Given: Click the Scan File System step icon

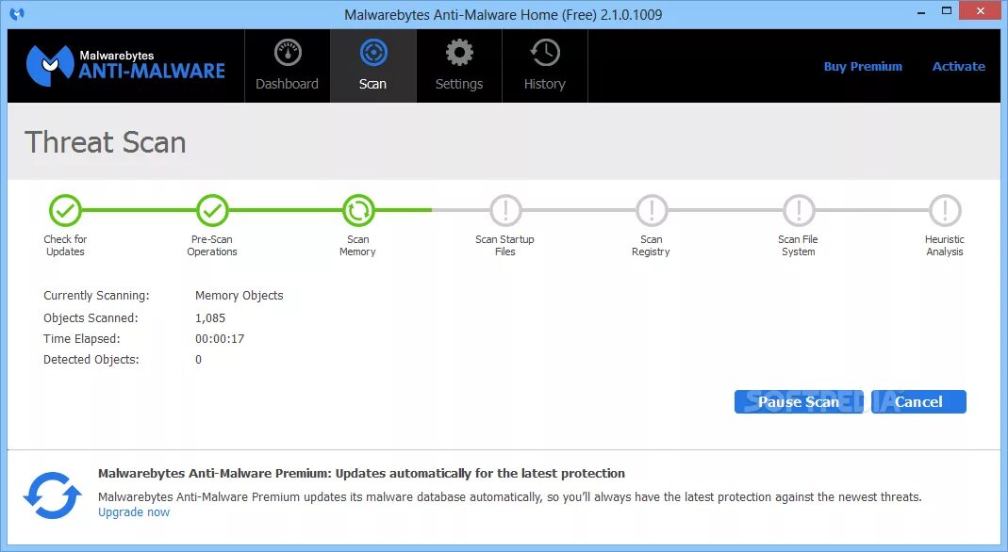Looking at the screenshot, I should click(799, 210).
